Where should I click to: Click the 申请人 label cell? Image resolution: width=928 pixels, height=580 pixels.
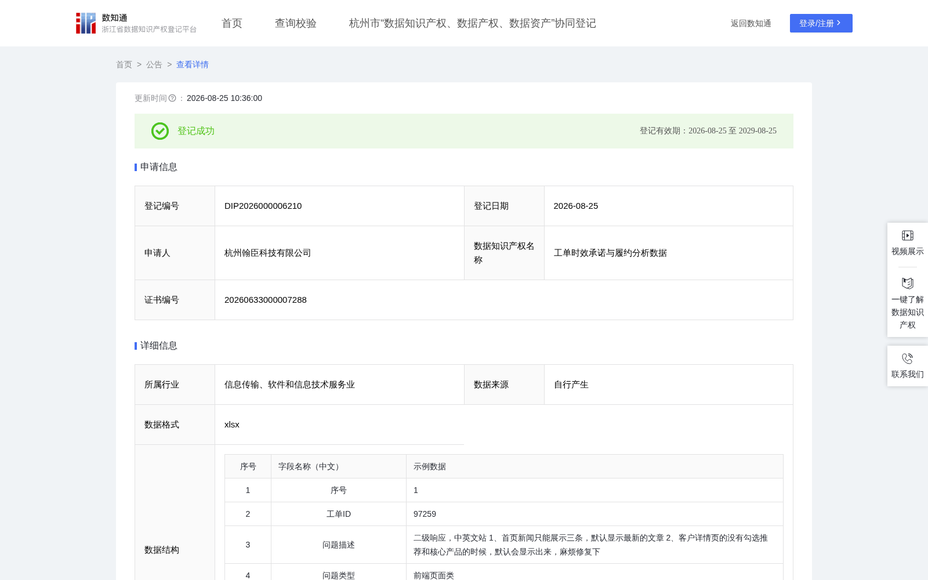point(175,253)
